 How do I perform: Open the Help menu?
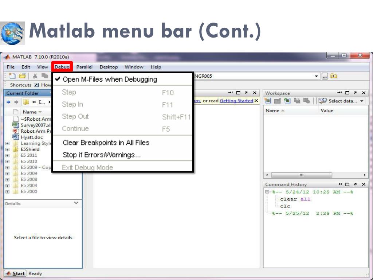tap(156, 67)
